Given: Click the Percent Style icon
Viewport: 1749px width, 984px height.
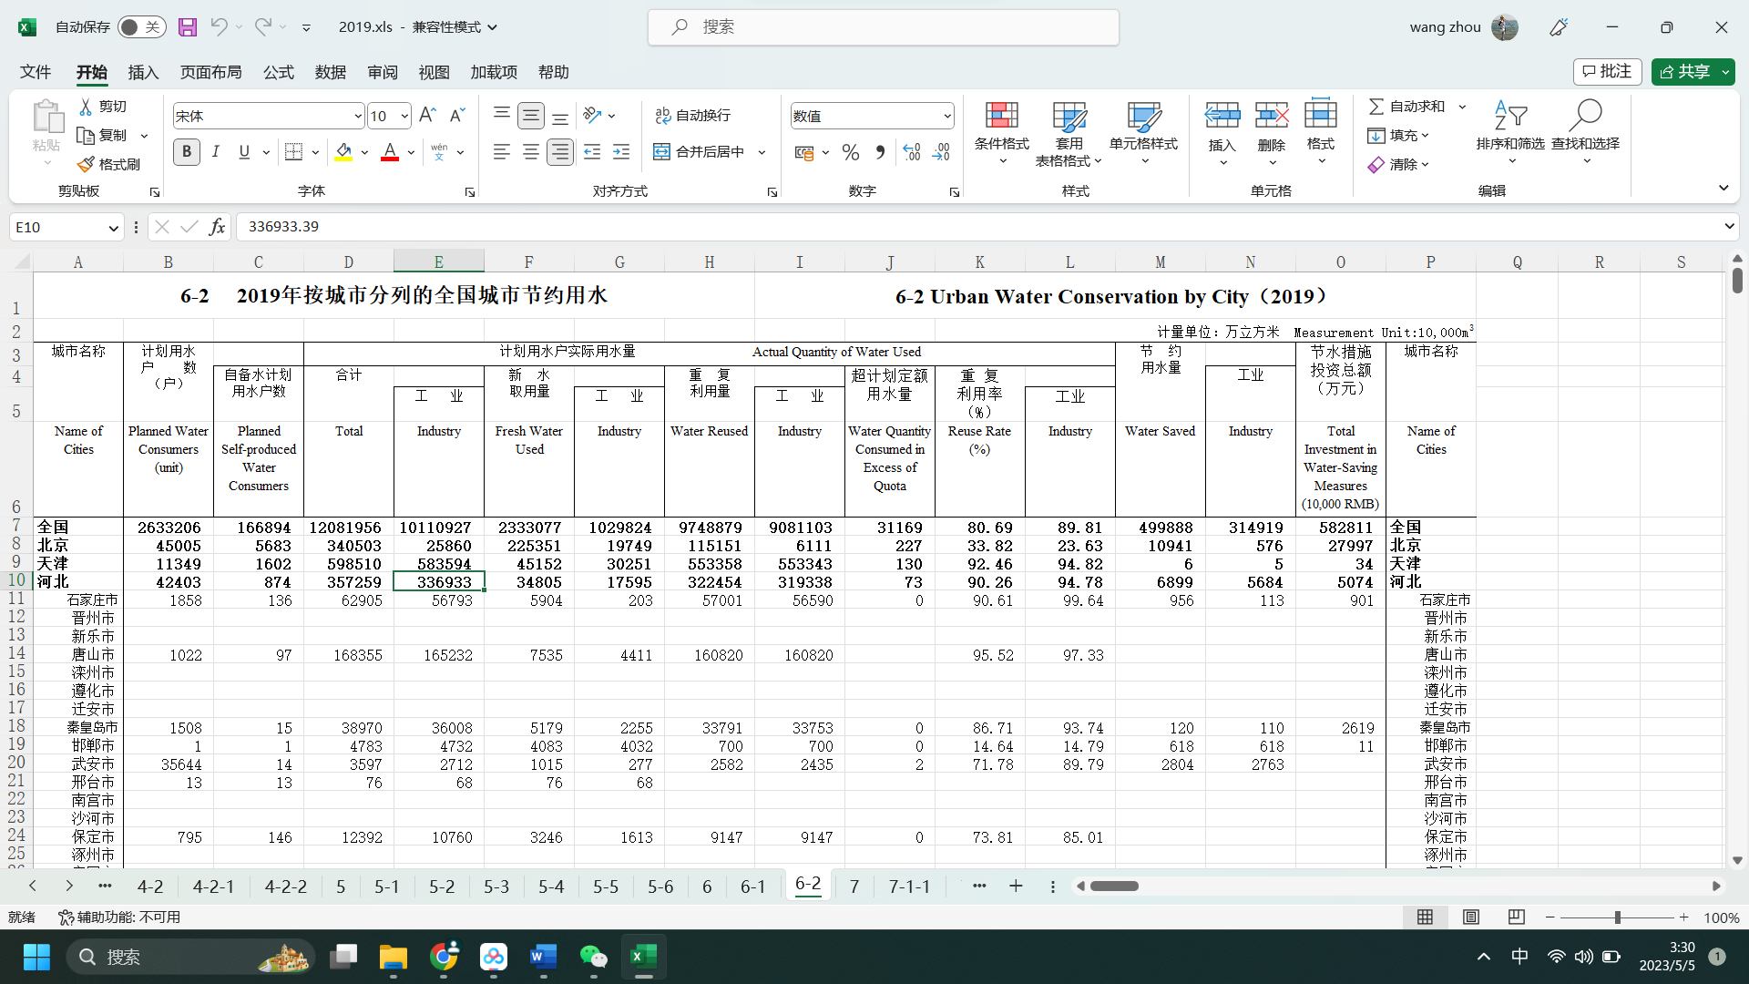Looking at the screenshot, I should 850,152.
